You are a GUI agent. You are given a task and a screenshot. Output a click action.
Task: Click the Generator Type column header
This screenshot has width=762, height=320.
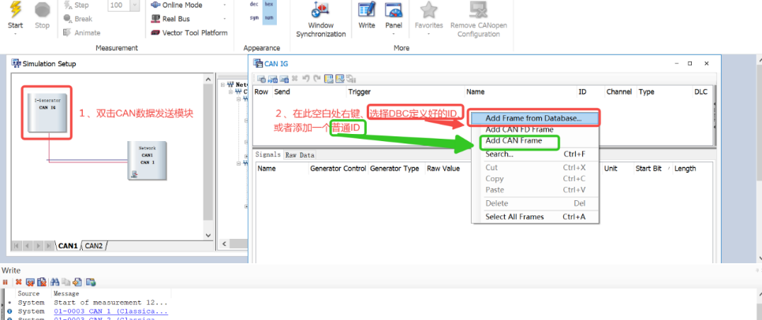point(396,169)
